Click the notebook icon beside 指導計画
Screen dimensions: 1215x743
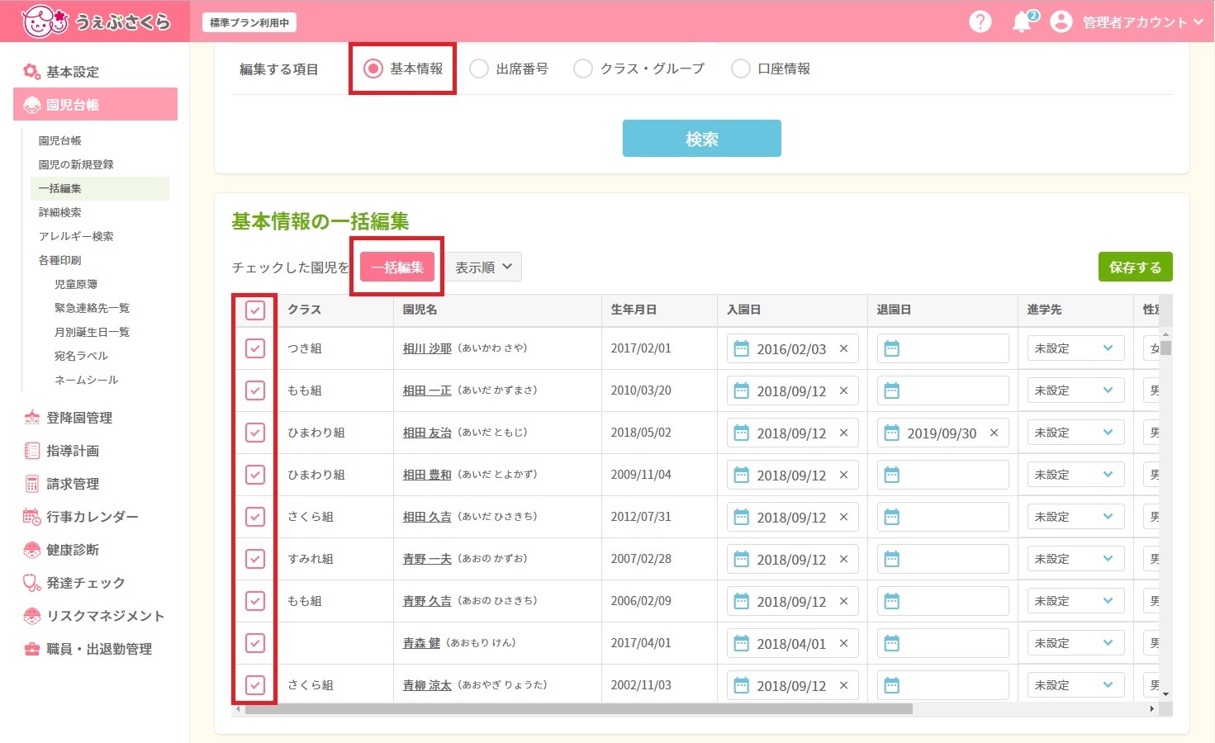click(31, 451)
